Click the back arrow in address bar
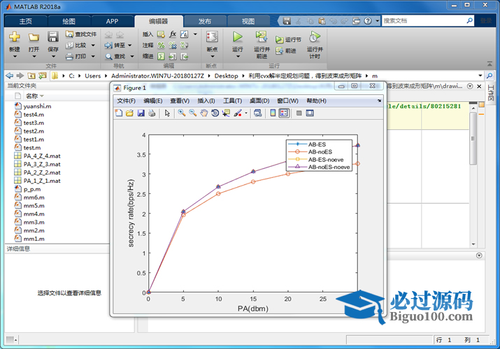Screen dimensions: 500x349 10,75
